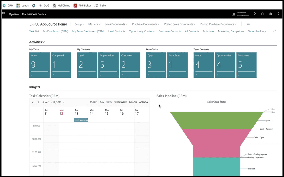284x177 pixels.
Task: Switch calendar to Day view
Action: coord(102,102)
